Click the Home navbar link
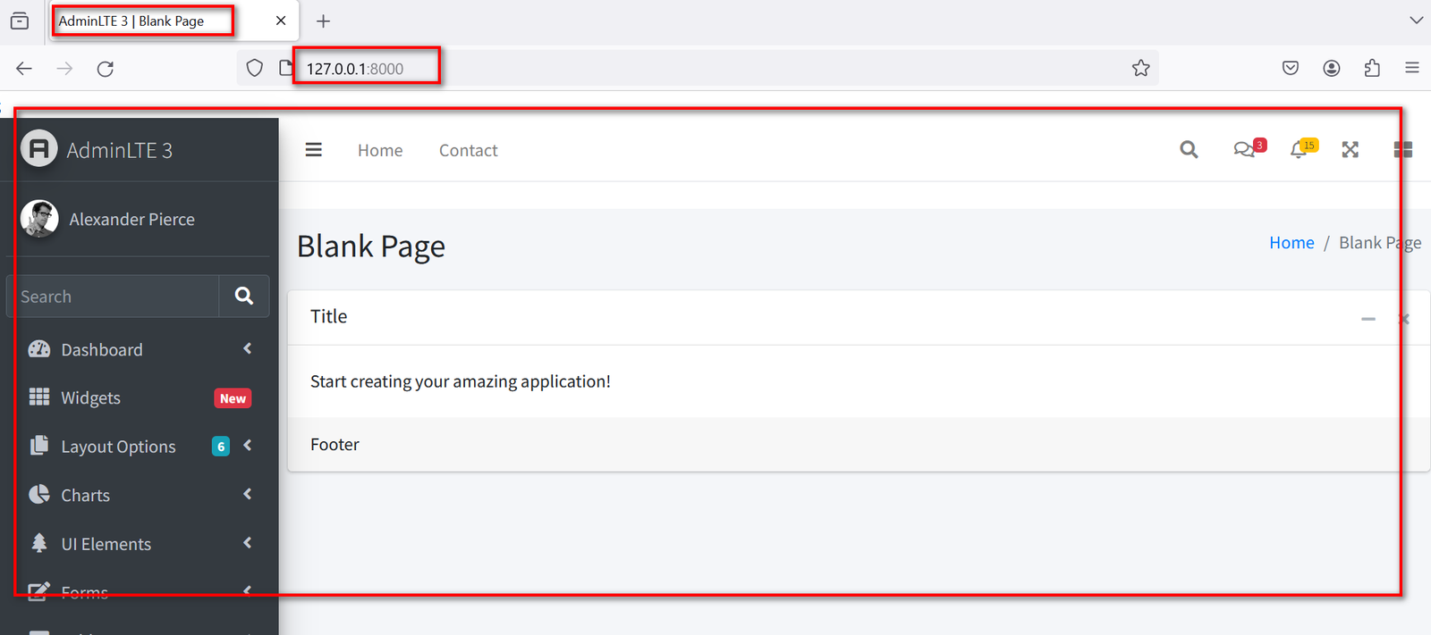This screenshot has width=1431, height=635. pyautogui.click(x=380, y=150)
